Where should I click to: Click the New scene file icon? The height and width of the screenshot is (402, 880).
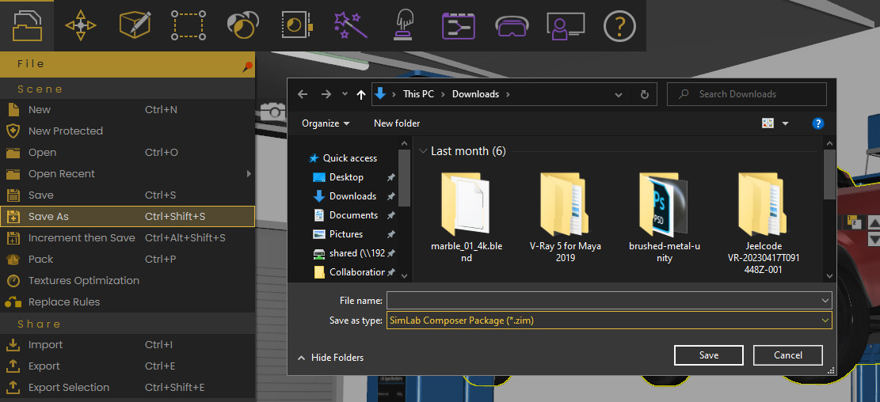point(13,109)
